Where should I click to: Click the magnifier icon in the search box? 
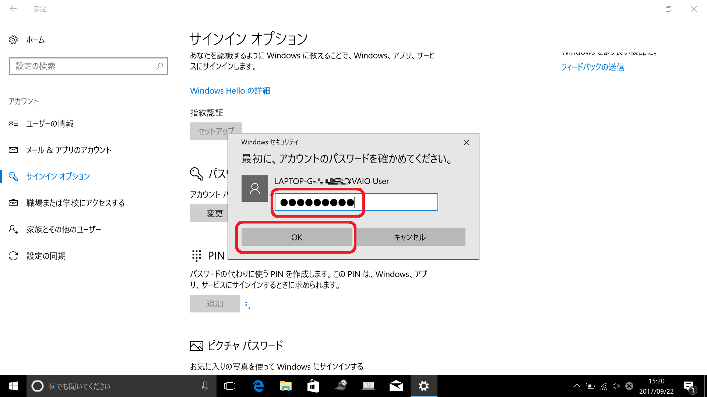pos(159,66)
